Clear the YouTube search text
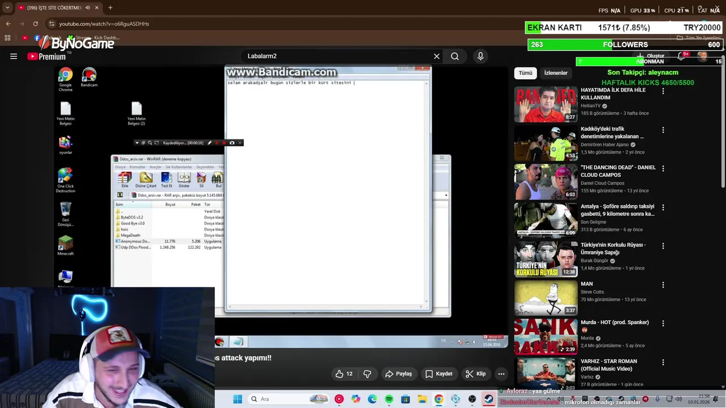This screenshot has height=408, width=726. point(437,56)
